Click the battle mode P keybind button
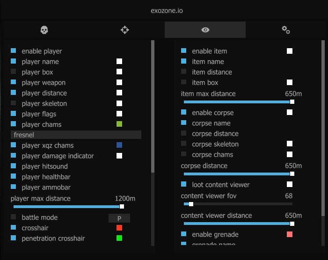 pyautogui.click(x=119, y=218)
